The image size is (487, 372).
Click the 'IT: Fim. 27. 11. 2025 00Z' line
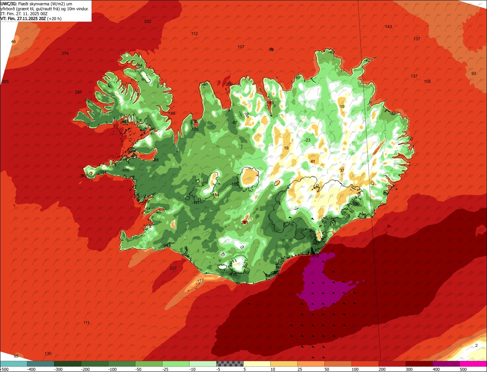[24, 14]
